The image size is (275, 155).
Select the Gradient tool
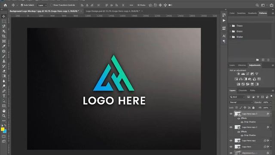point(4,76)
